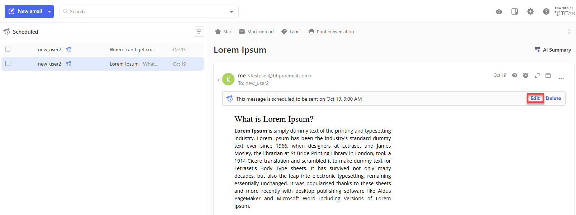Edit the scheduled message
This screenshot has height=215, width=576.
pos(535,98)
